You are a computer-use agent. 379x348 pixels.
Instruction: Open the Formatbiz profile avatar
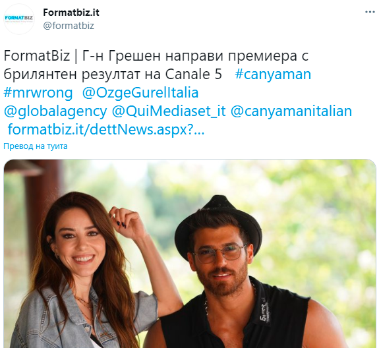click(19, 19)
